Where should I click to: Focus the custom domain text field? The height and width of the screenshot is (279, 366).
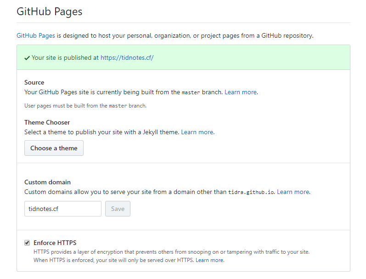click(63, 209)
